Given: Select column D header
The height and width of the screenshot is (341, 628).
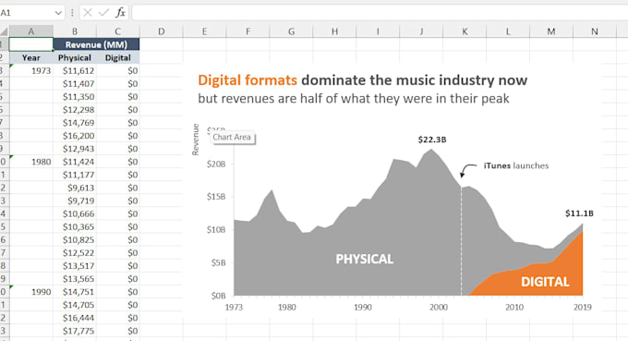Looking at the screenshot, I should pos(162,31).
